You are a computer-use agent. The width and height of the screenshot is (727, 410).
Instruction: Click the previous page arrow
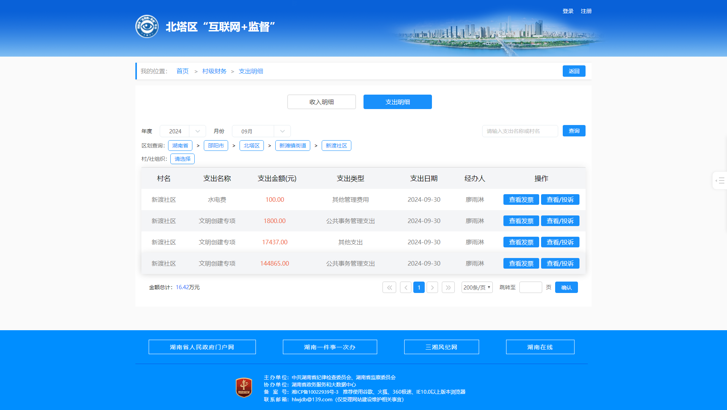(405, 288)
